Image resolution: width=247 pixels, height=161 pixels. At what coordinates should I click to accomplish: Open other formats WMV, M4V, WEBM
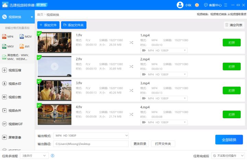tap(15, 57)
